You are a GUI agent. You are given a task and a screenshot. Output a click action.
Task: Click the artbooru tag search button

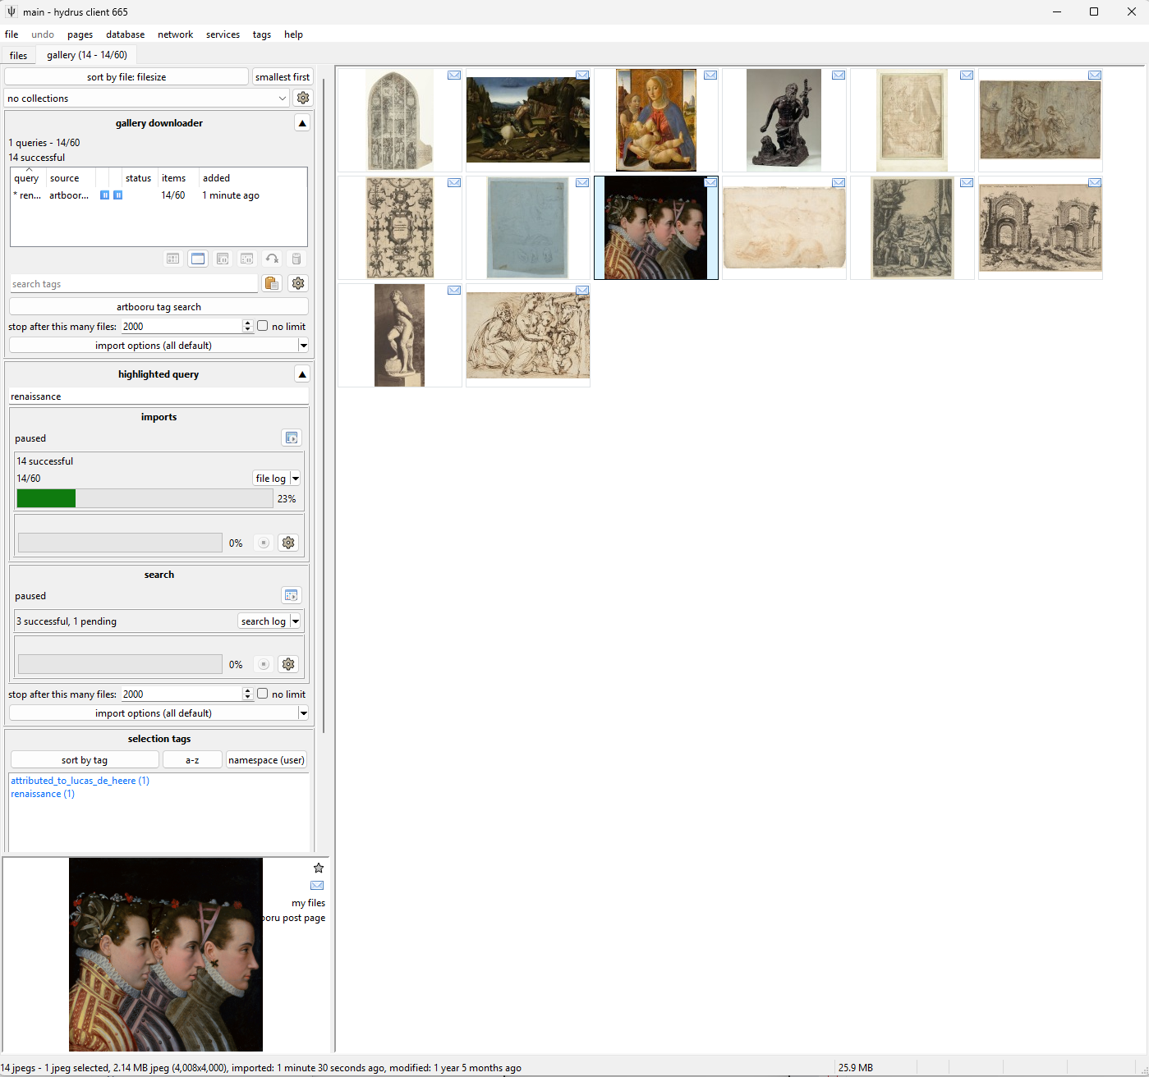point(159,307)
